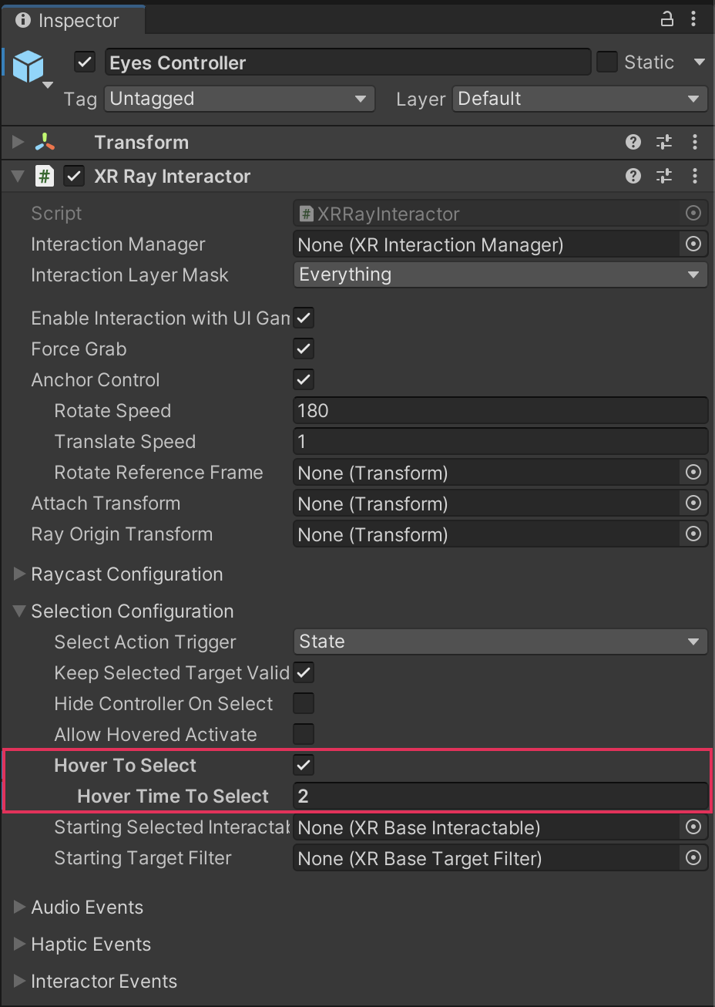Open the Transform help reference icon

click(x=633, y=142)
